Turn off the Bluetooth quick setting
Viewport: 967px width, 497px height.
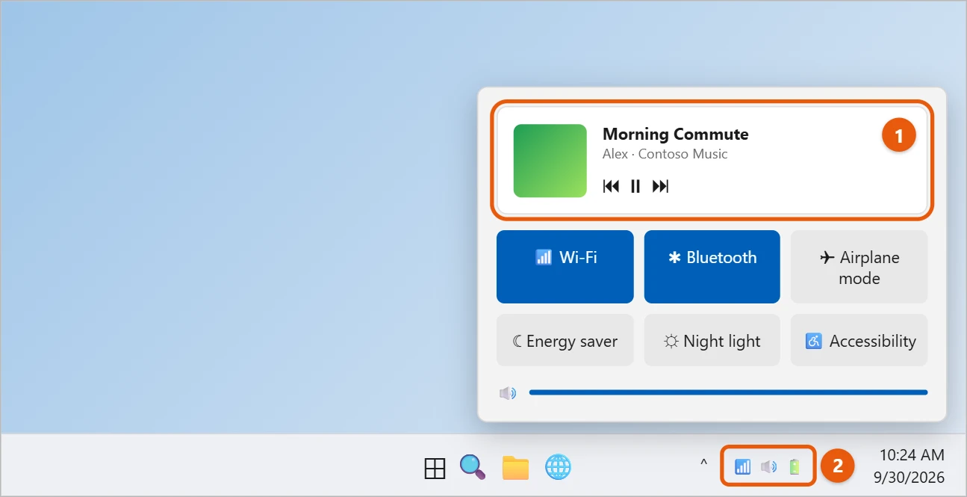pyautogui.click(x=712, y=267)
